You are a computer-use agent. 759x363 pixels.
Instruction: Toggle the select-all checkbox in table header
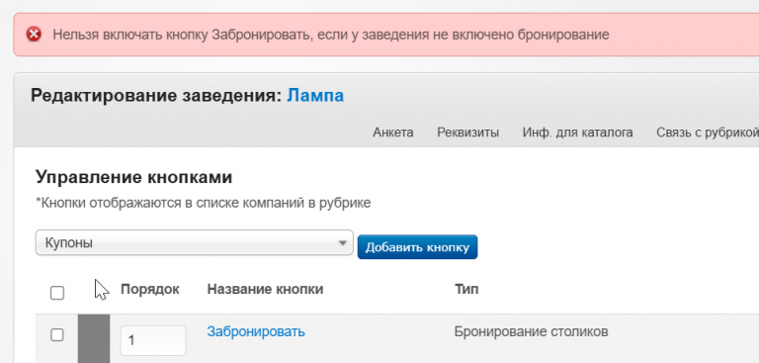pyautogui.click(x=57, y=293)
